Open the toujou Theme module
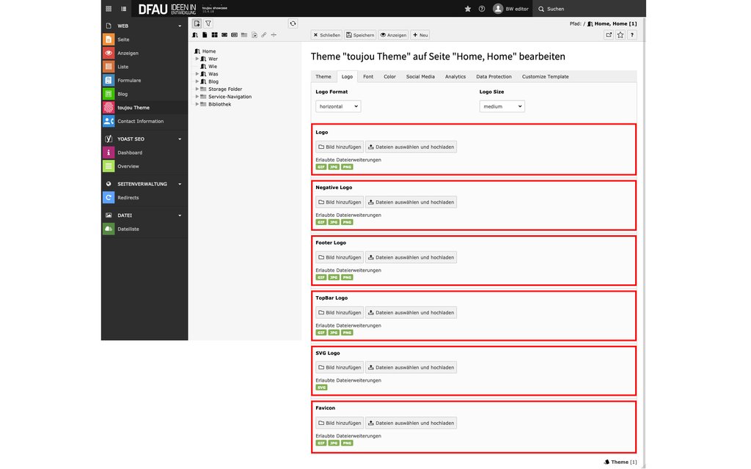This screenshot has height=469, width=751. 133,108
